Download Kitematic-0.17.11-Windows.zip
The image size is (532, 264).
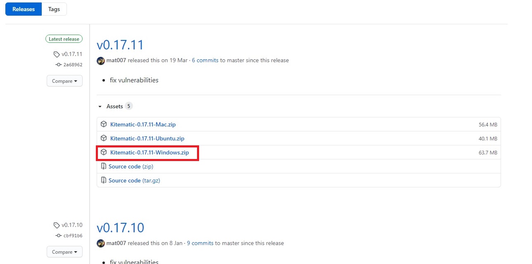[x=150, y=152]
